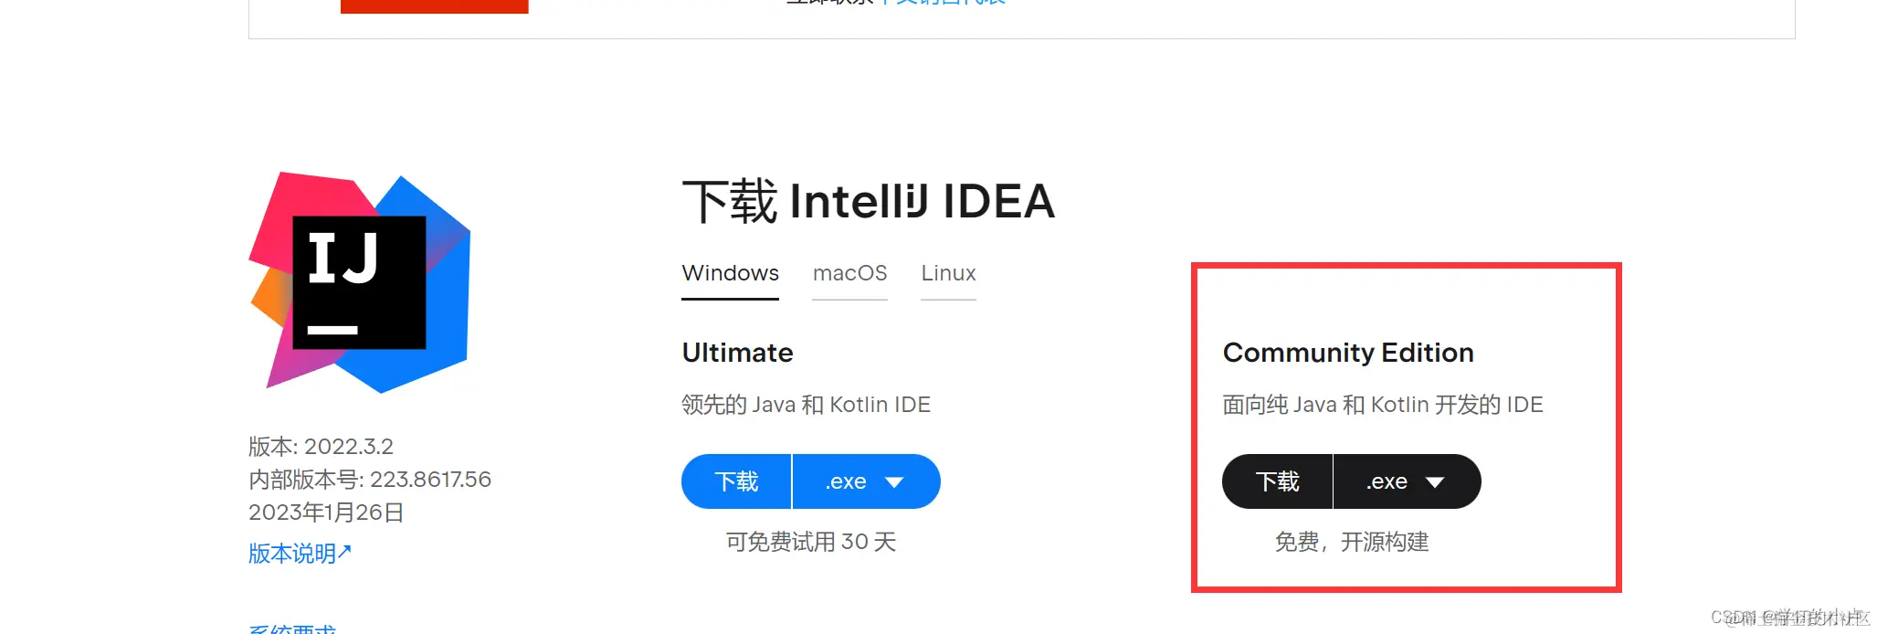
Task: Click the 下载 IntelliJ IDEA page heading
Action: [x=870, y=200]
